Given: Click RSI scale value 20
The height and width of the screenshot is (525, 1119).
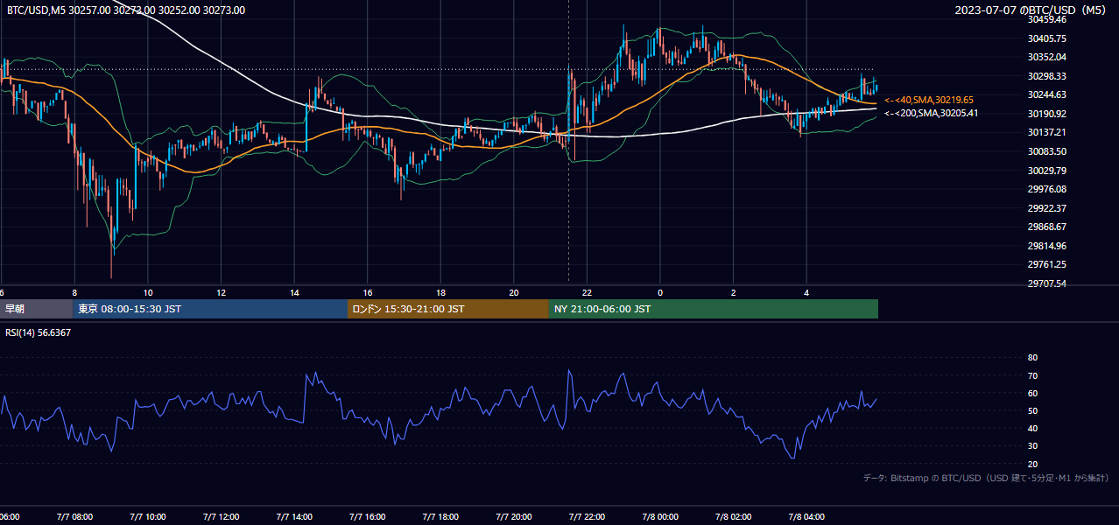Looking at the screenshot, I should (x=1032, y=464).
